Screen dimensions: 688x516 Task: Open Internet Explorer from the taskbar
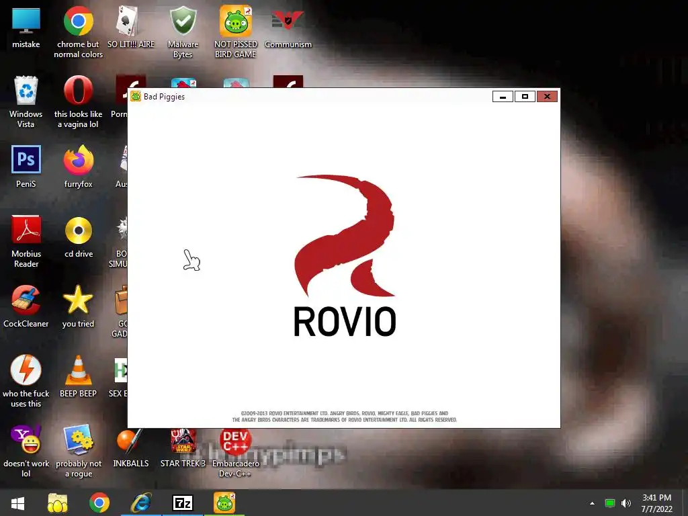pos(141,503)
